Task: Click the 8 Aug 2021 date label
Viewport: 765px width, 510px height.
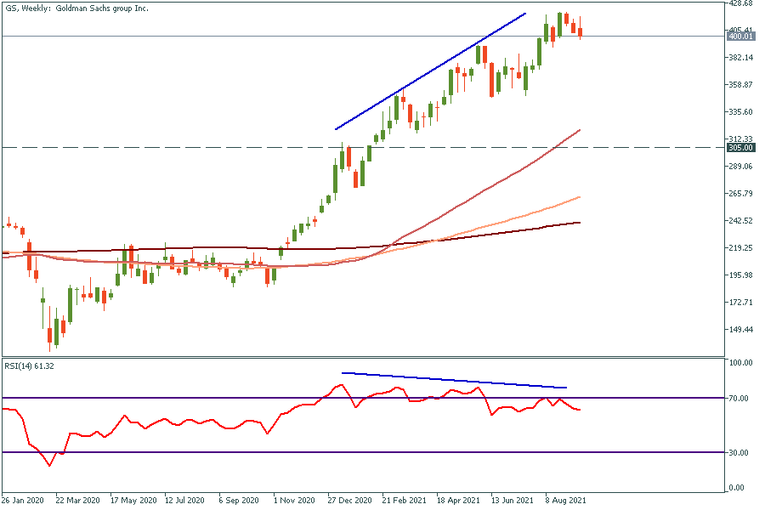Action: click(x=564, y=501)
